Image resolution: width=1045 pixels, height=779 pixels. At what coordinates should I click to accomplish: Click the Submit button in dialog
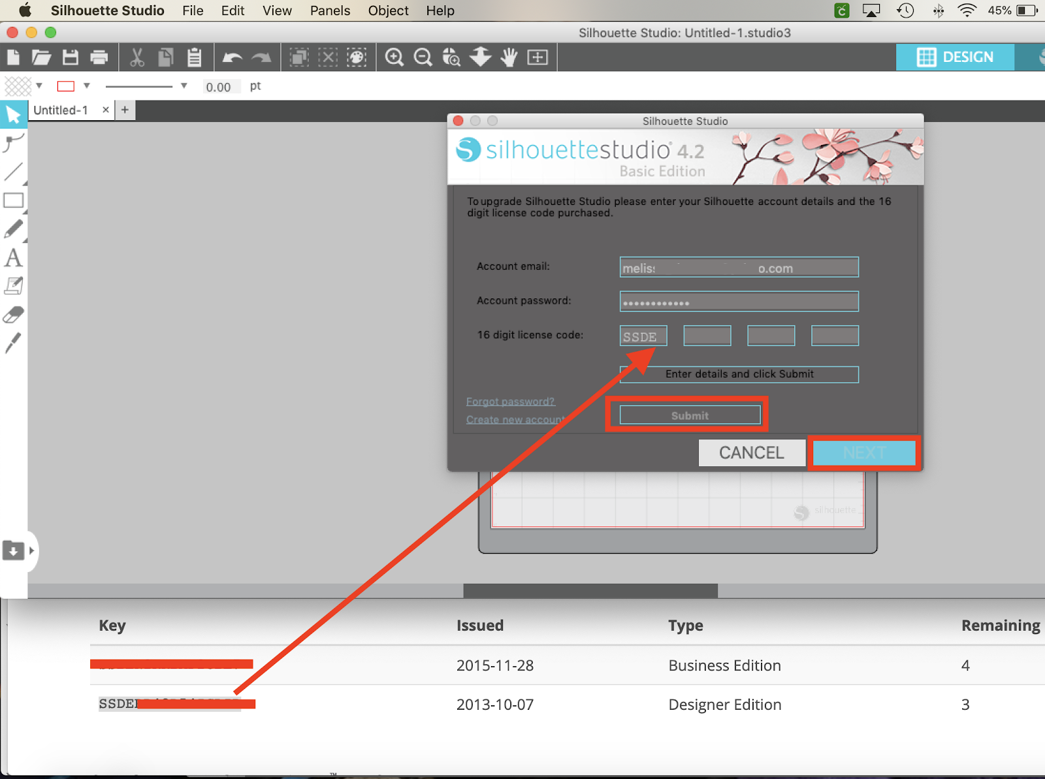[690, 415]
